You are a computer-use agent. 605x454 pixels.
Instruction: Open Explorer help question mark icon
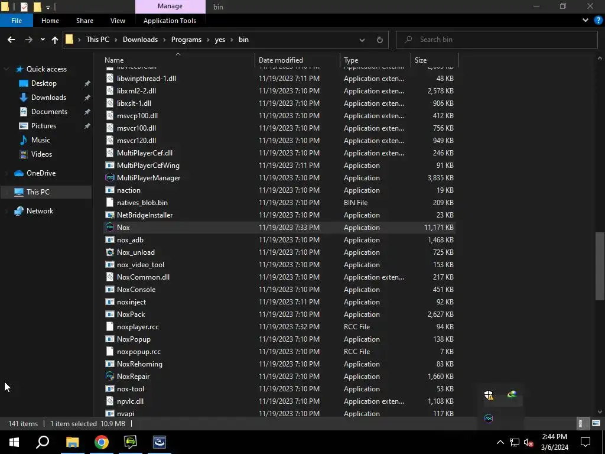click(x=598, y=21)
